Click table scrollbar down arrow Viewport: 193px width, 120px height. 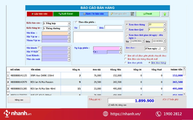184,94
